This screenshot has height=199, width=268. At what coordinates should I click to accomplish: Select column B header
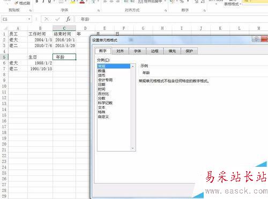(x=40, y=28)
